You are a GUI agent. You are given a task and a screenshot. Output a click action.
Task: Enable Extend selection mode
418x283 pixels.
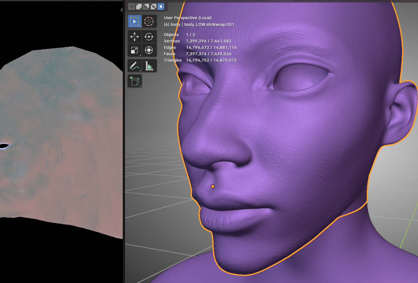point(139,6)
